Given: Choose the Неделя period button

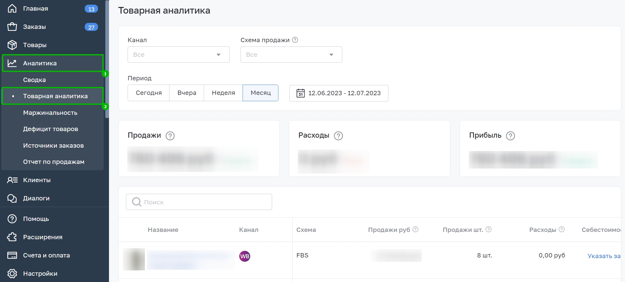Looking at the screenshot, I should point(223,93).
